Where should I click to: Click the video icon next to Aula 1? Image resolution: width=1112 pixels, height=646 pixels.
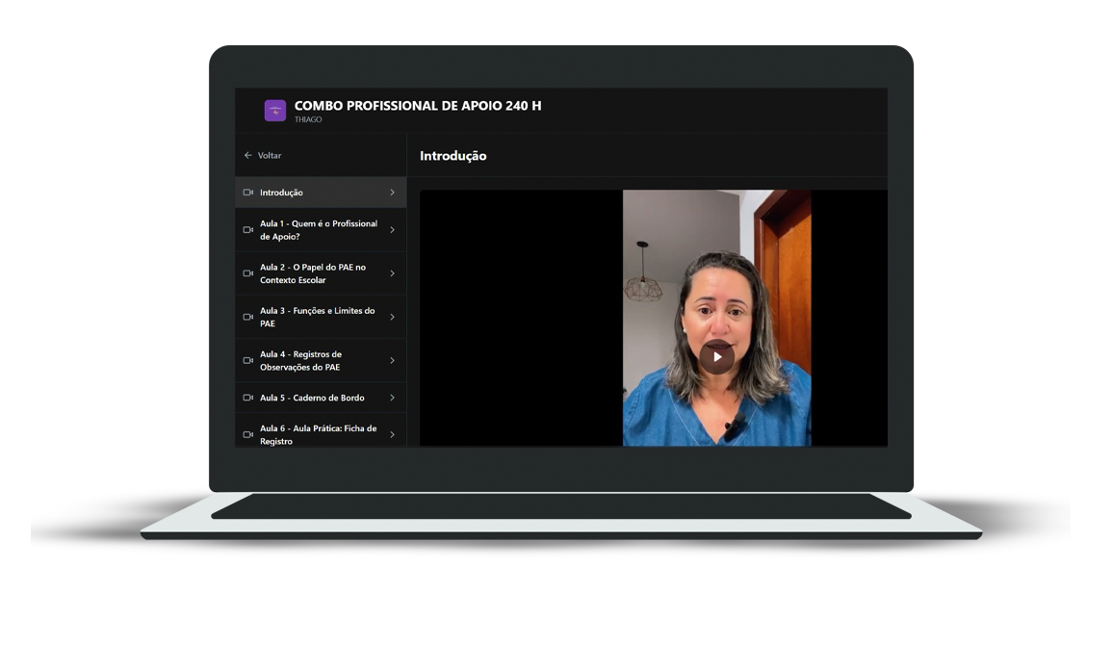[248, 230]
